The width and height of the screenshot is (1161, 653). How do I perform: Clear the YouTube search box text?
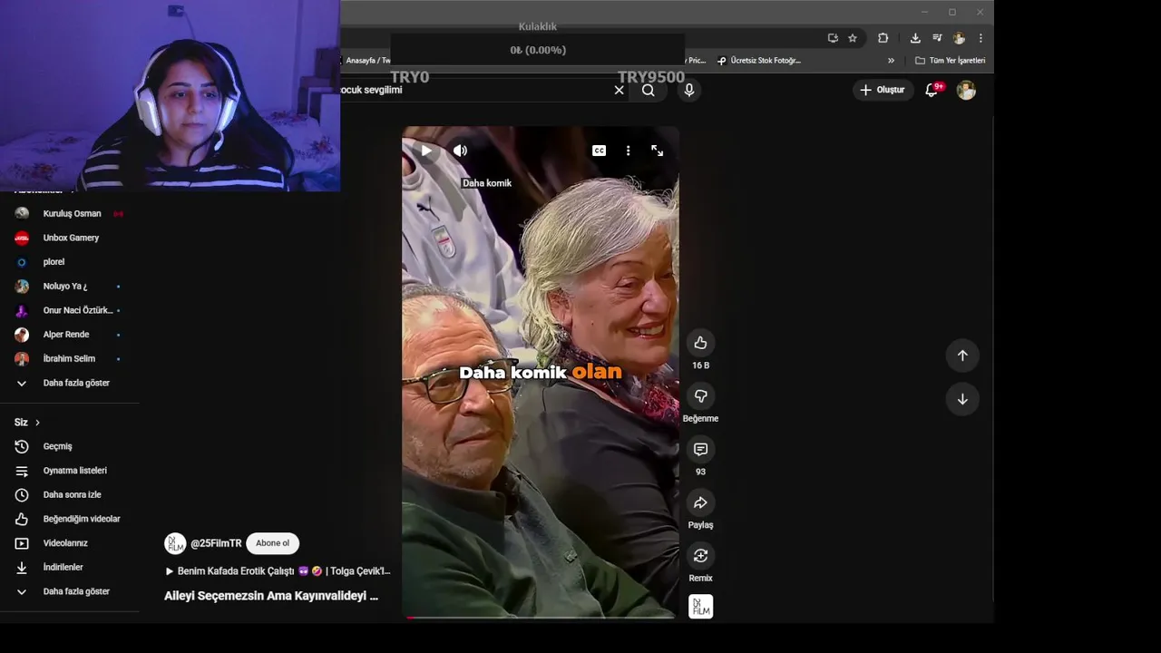619,90
